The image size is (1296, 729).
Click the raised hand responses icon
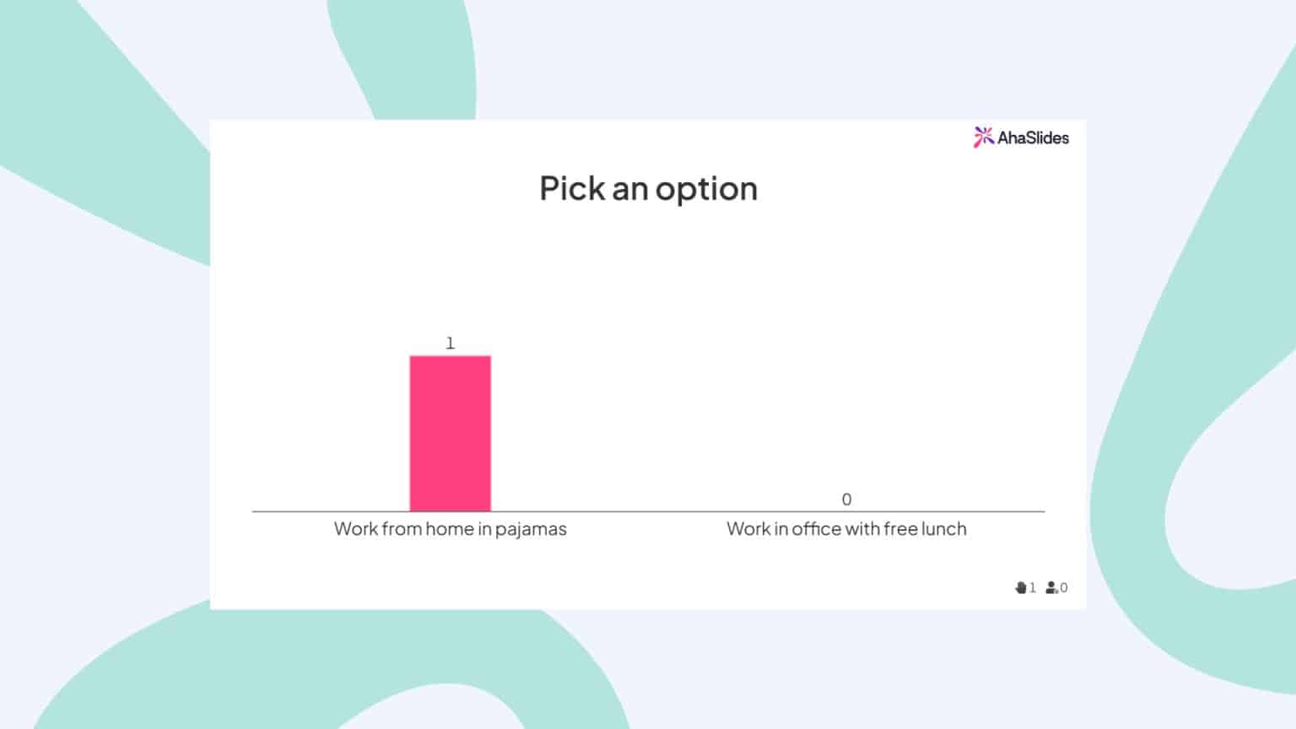1021,587
